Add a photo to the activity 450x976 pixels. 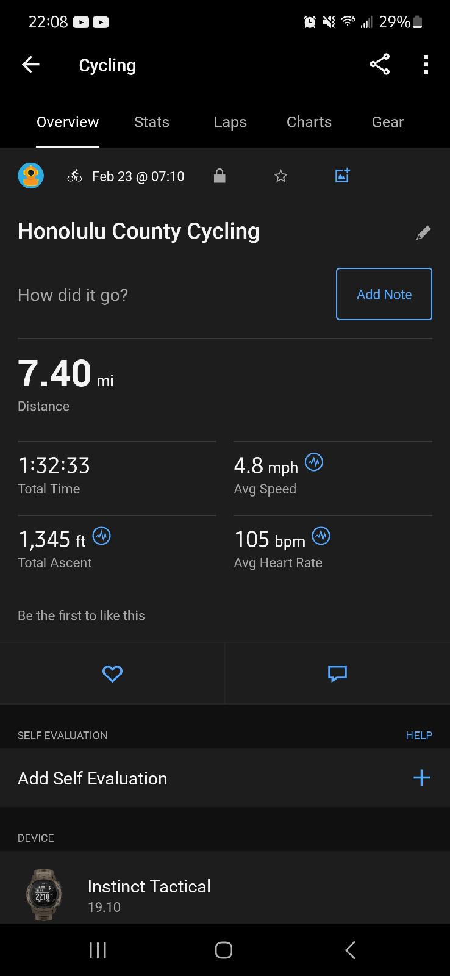tap(343, 176)
